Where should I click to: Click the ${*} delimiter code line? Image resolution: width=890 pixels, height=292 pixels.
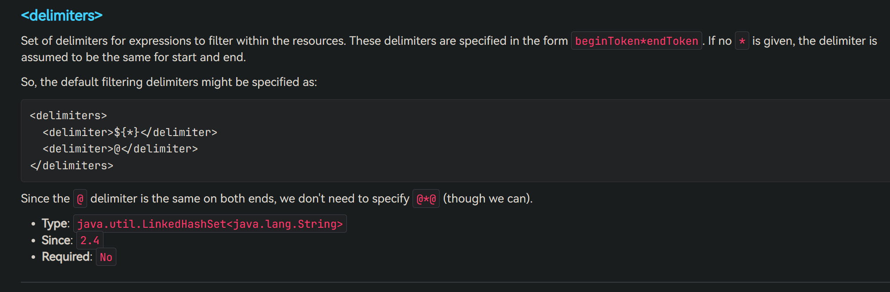(x=130, y=132)
